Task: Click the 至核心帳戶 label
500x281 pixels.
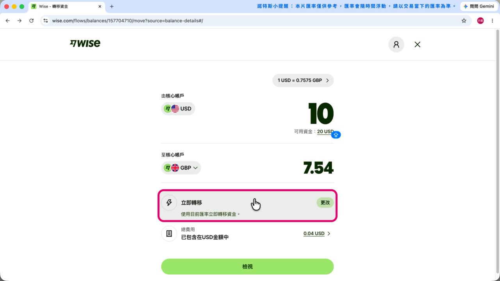Action: coord(173,155)
